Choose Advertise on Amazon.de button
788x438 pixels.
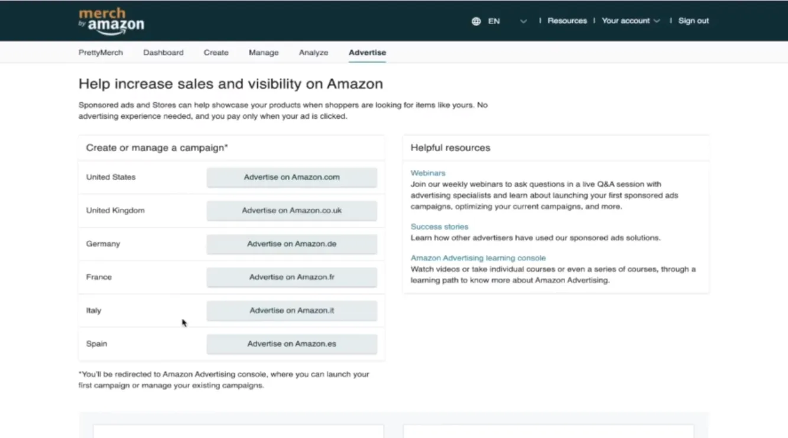tap(291, 244)
